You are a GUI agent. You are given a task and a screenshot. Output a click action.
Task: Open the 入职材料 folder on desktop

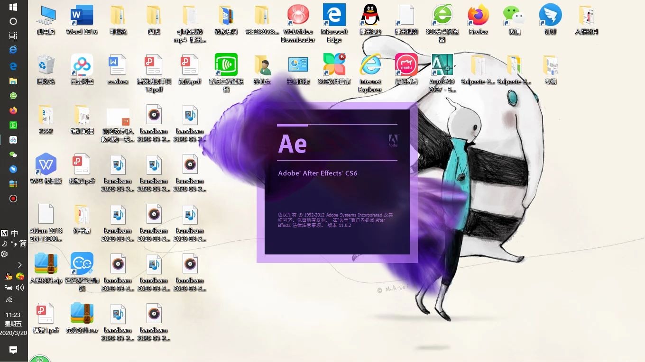tap(587, 20)
